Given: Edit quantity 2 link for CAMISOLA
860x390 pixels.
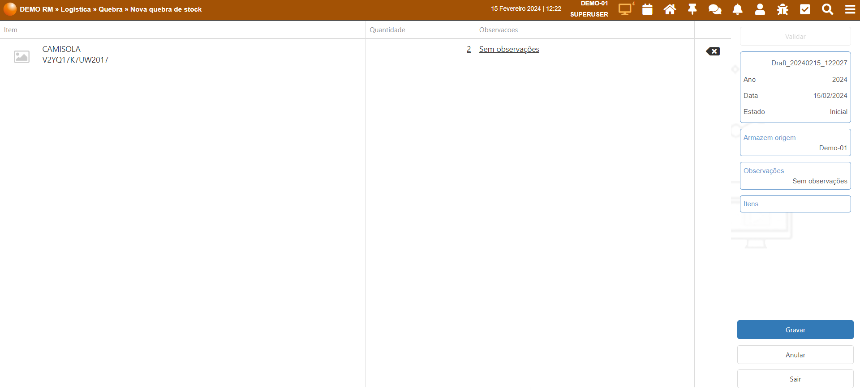Looking at the screenshot, I should pos(469,49).
